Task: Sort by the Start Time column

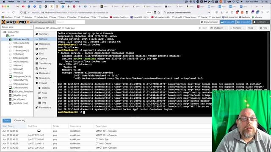Action: (x=13, y=126)
